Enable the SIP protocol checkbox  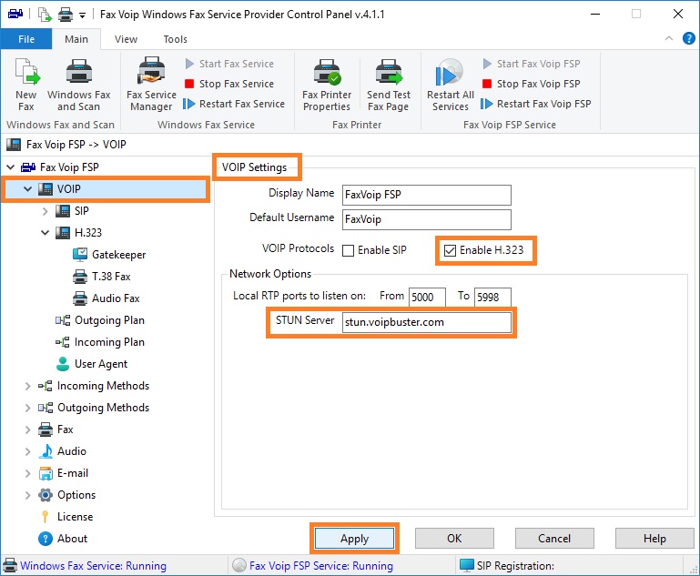tap(349, 251)
